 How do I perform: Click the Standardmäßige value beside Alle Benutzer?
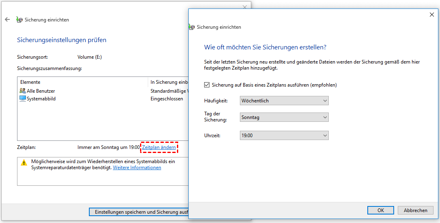click(x=168, y=91)
